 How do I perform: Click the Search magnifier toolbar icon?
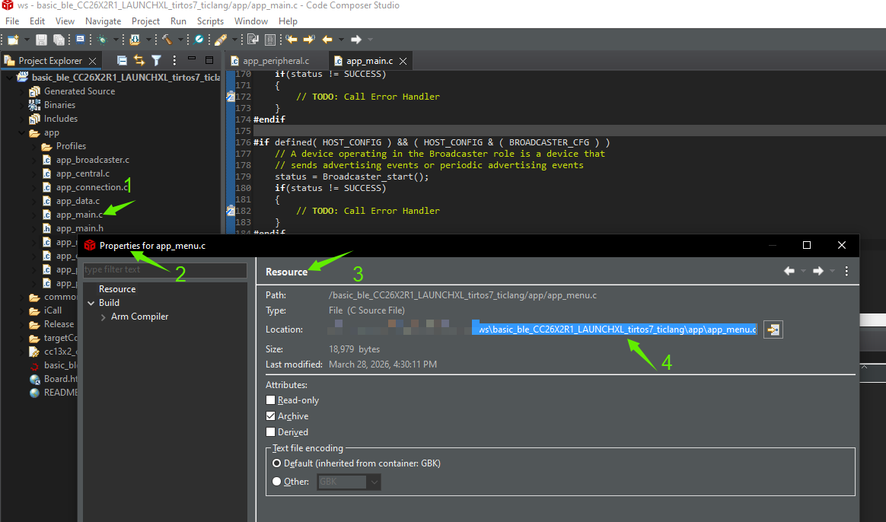click(x=199, y=40)
